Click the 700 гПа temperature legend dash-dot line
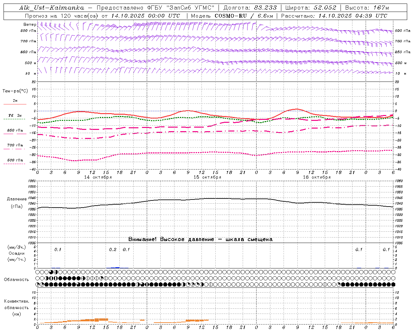 pos(14,149)
